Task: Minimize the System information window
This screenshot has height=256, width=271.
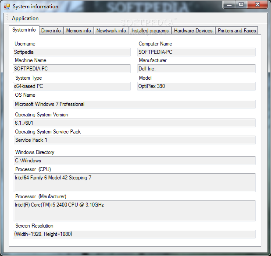Action: pyautogui.click(x=229, y=5)
